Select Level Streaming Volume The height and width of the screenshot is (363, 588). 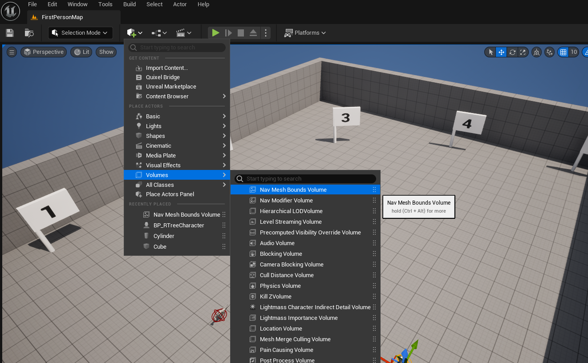pos(305,222)
